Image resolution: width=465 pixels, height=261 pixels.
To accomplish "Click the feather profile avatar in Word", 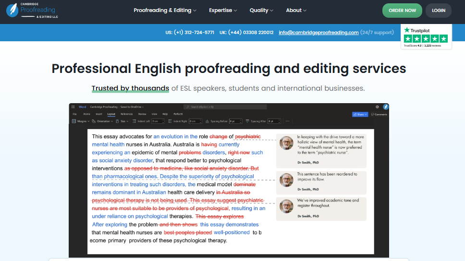I will coord(386,107).
